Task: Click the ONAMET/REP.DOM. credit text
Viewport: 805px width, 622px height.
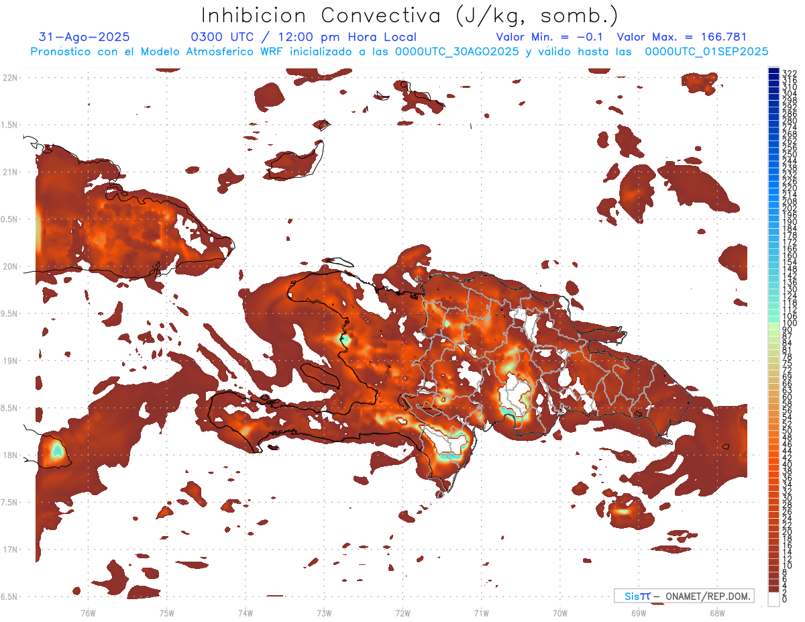Action: tap(707, 596)
